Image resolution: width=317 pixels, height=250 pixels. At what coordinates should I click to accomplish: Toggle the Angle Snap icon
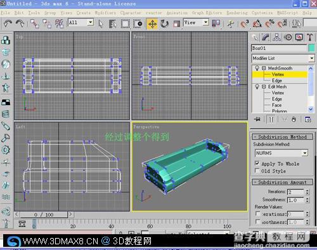tap(257, 23)
